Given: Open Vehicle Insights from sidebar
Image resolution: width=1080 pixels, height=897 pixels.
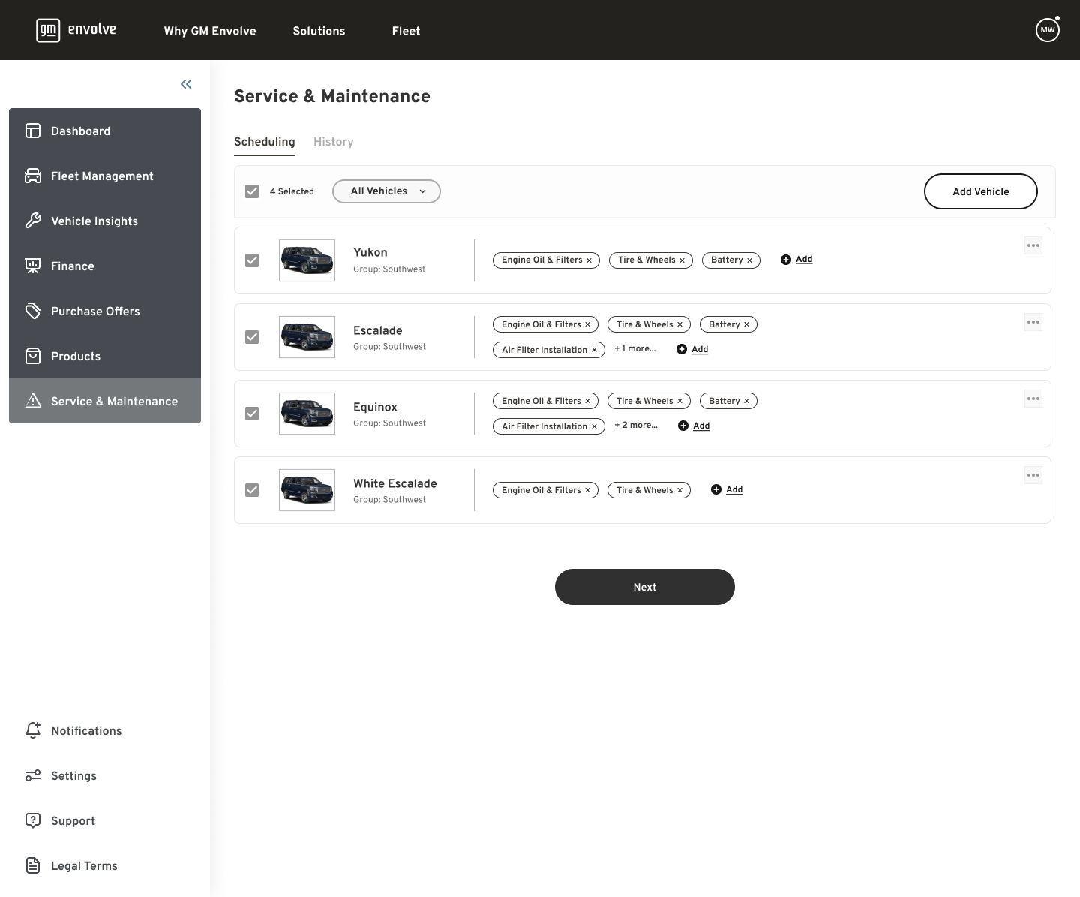Looking at the screenshot, I should coord(105,221).
